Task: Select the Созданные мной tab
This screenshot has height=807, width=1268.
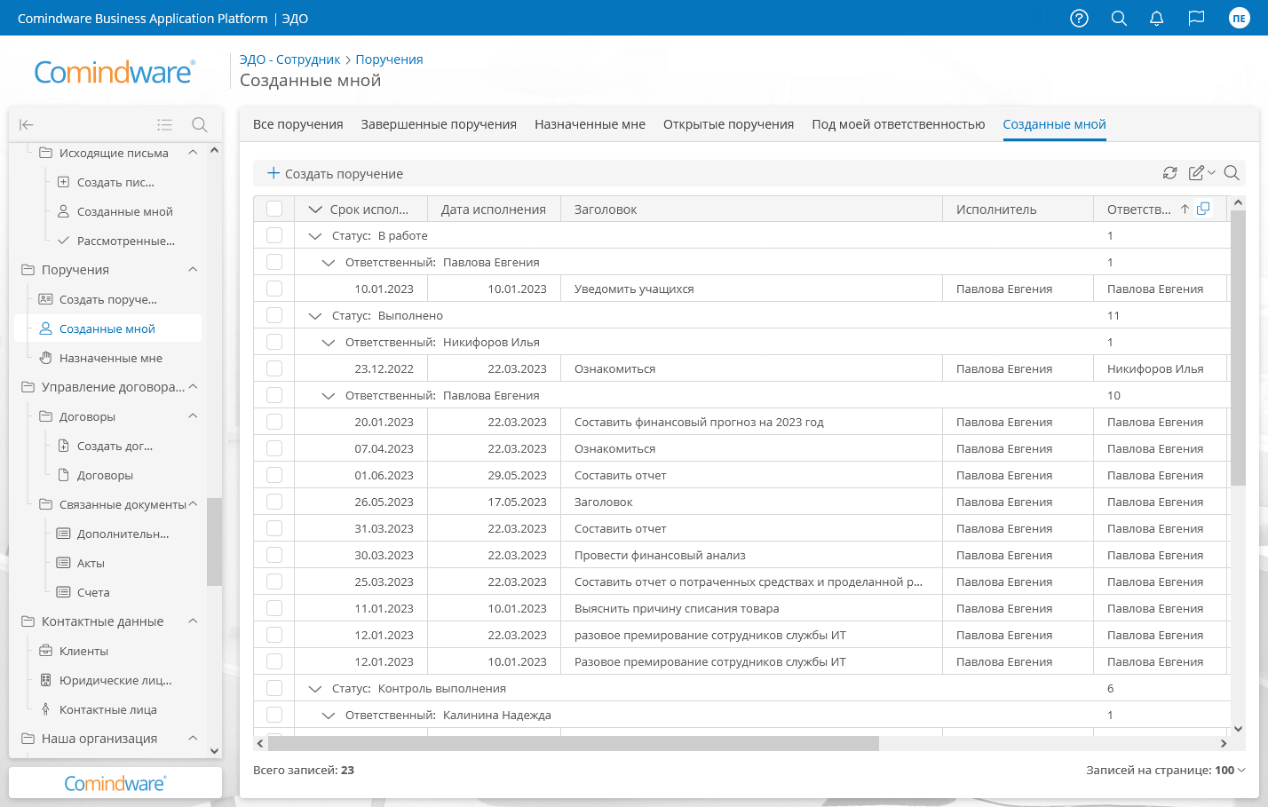Action: (x=1054, y=124)
